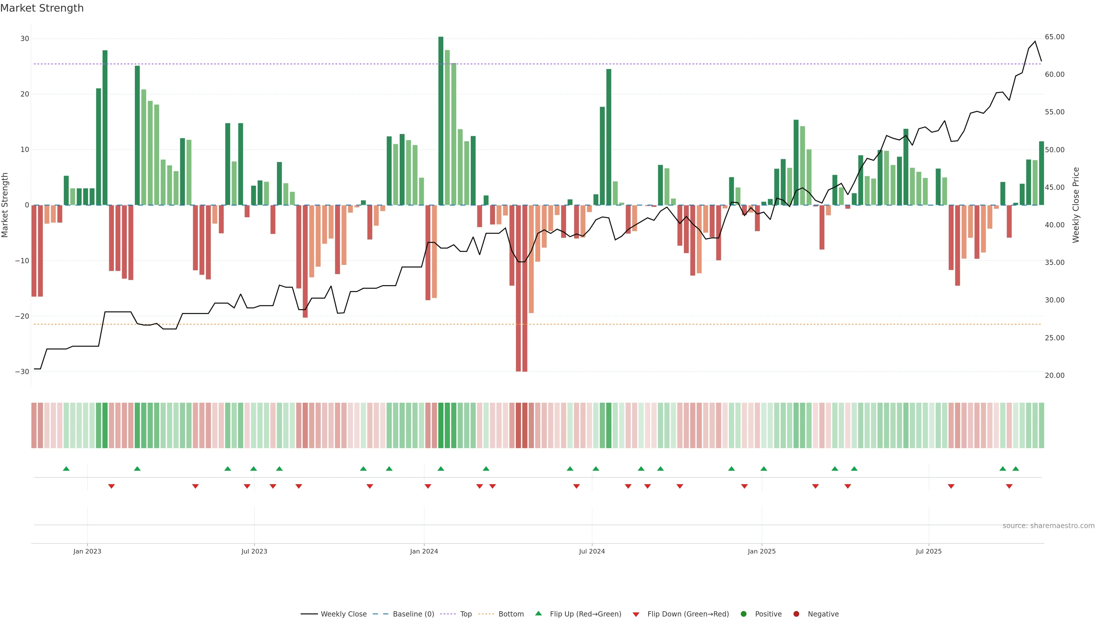
Task: Click the last green flip-up triangle marker
Action: (x=1016, y=469)
